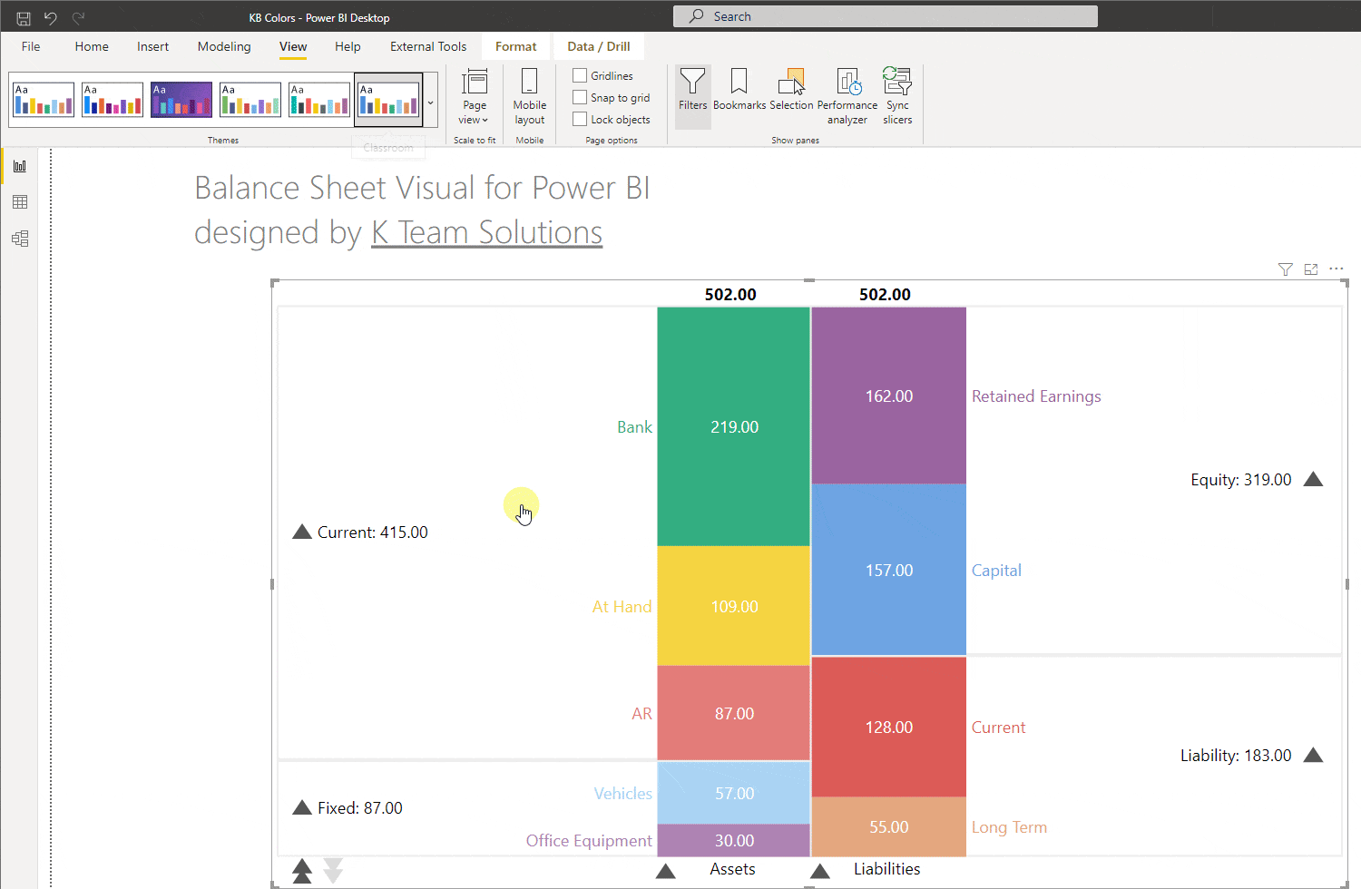Open the Selection pane
This screenshot has width=1361, height=889.
(x=791, y=91)
